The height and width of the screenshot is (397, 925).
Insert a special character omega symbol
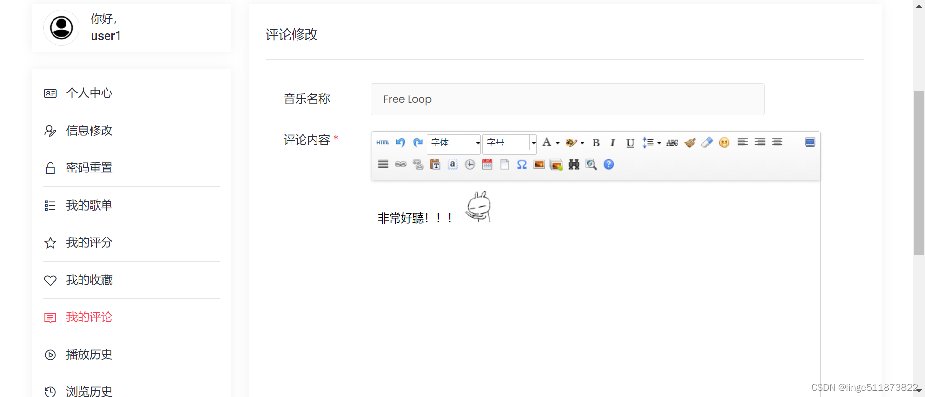coord(522,164)
